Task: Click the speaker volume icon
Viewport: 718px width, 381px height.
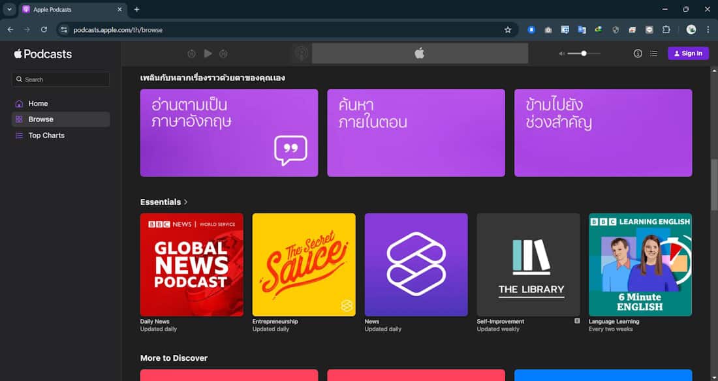Action: click(562, 53)
